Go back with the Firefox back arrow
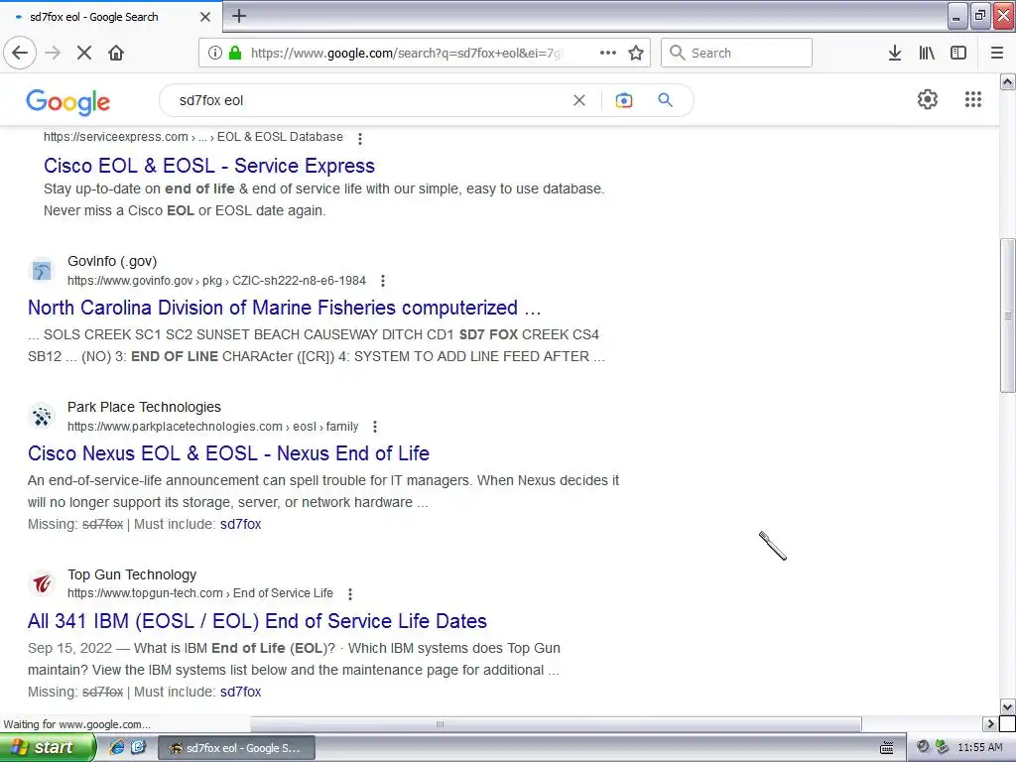 tap(20, 53)
